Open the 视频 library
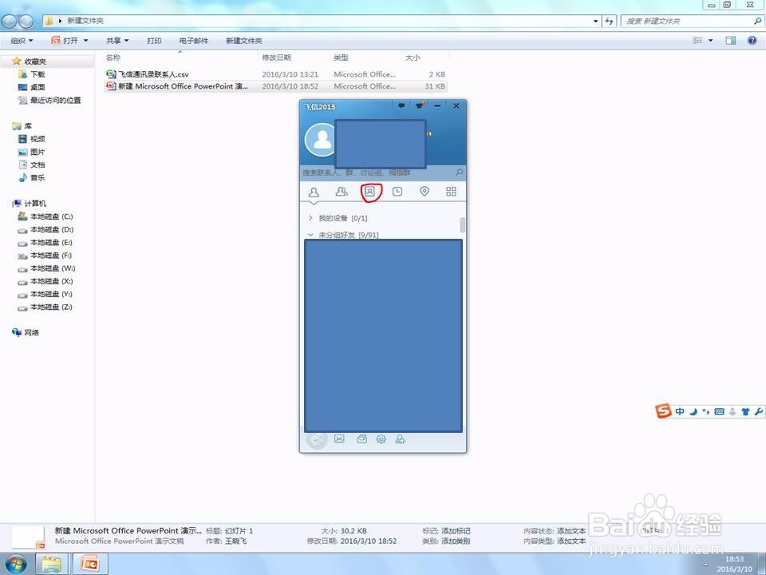 31,139
